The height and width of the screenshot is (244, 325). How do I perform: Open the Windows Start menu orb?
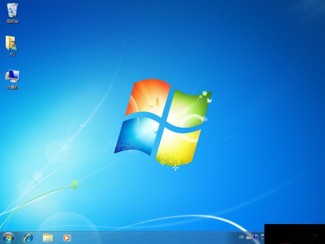(8, 237)
